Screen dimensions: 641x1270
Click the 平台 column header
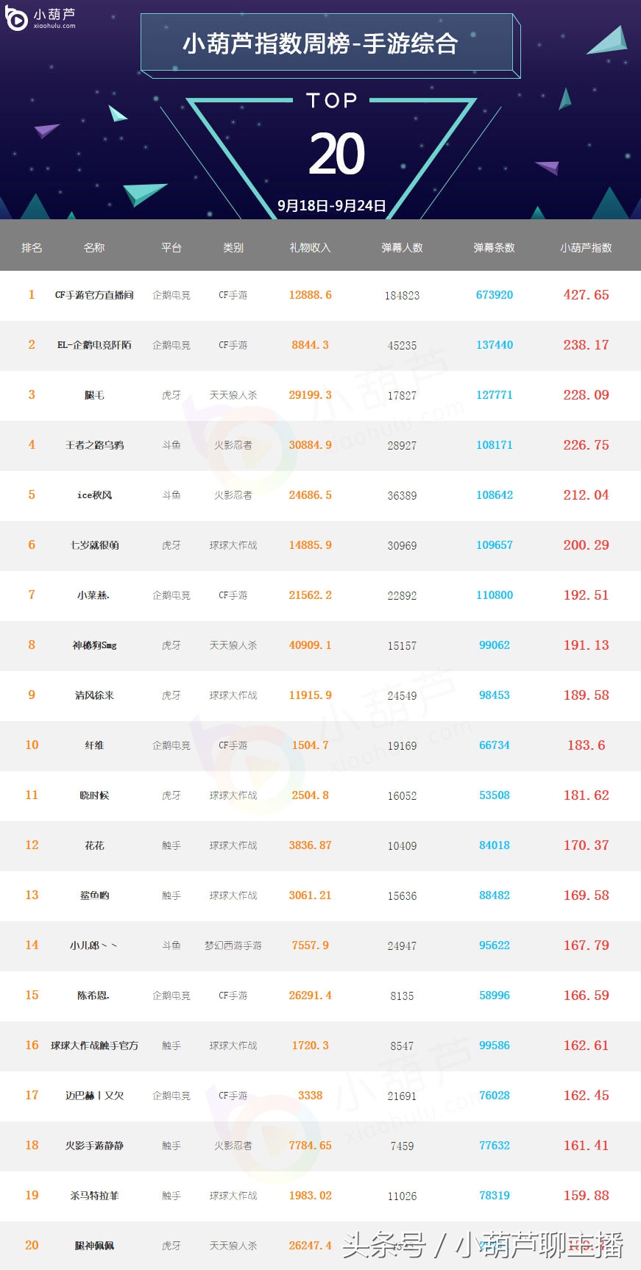coord(171,248)
